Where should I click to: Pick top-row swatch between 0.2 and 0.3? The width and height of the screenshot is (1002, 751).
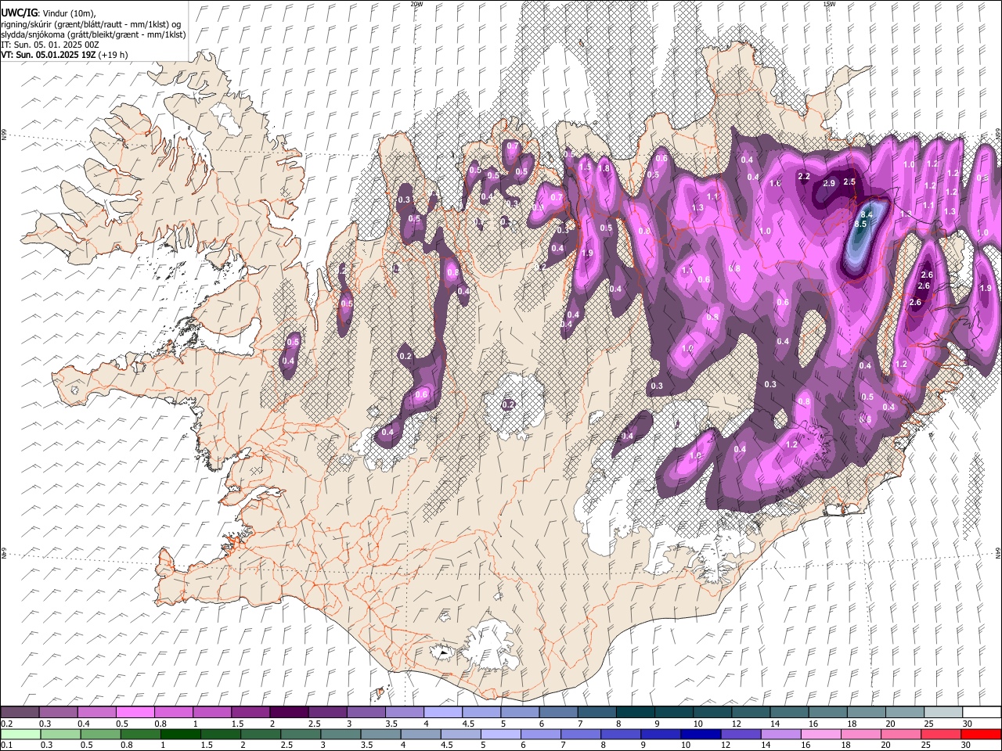point(20,713)
